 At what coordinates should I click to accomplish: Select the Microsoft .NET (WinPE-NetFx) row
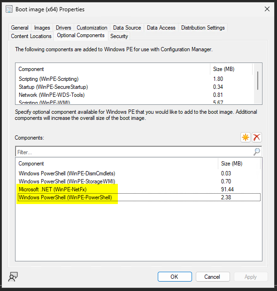139,189
